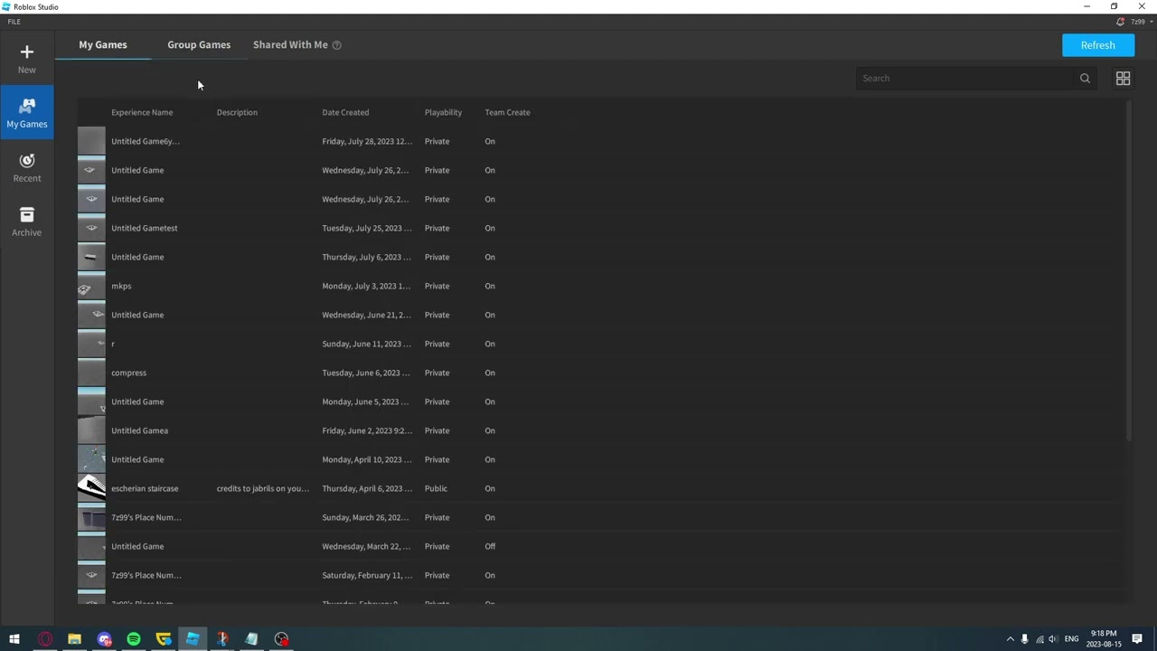Expand the 7z99 account dropdown
This screenshot has height=651, width=1157.
[x=1141, y=22]
